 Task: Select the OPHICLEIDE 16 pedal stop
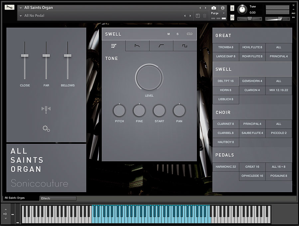(x=252, y=176)
